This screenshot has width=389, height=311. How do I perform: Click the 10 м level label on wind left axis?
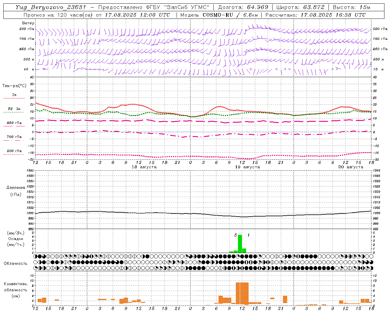tap(29, 69)
